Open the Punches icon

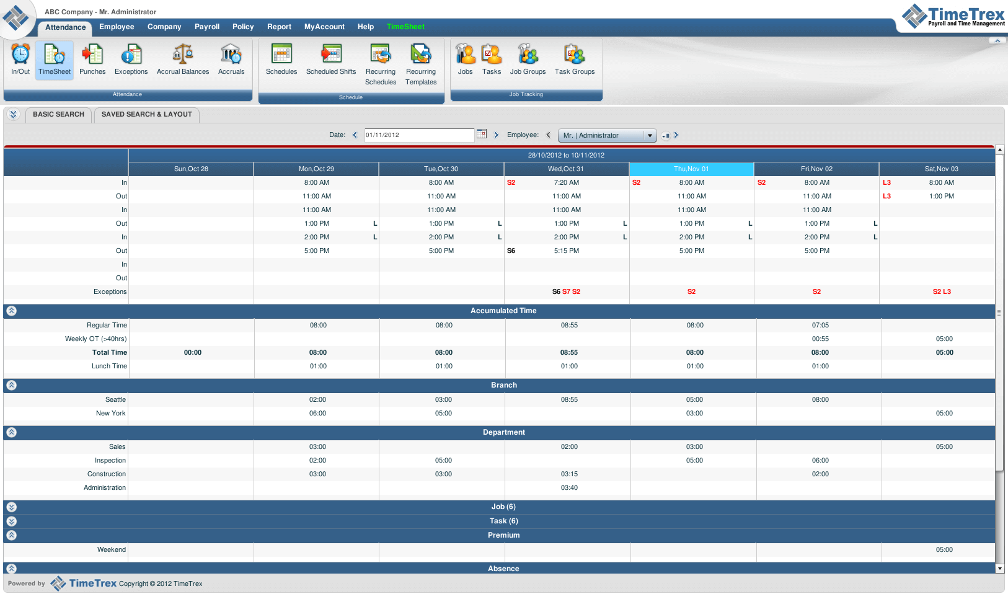click(x=92, y=55)
